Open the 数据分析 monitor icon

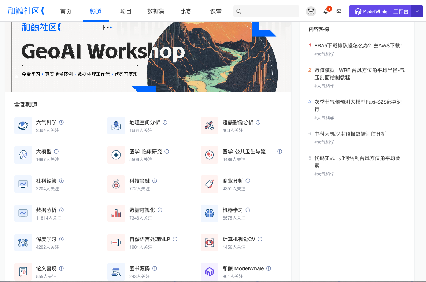[23, 213]
